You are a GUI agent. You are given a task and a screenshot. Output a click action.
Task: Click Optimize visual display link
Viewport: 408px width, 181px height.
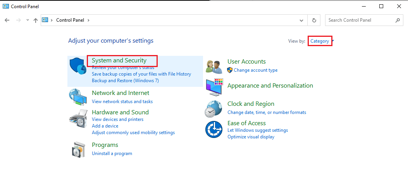[251, 137]
